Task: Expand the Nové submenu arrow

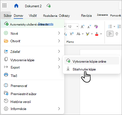Action: tap(59, 33)
